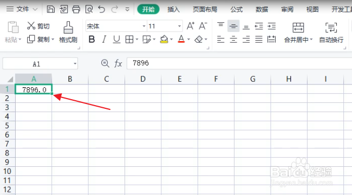The image size is (352, 195).
Task: Apply red font color
Action: [181, 39]
